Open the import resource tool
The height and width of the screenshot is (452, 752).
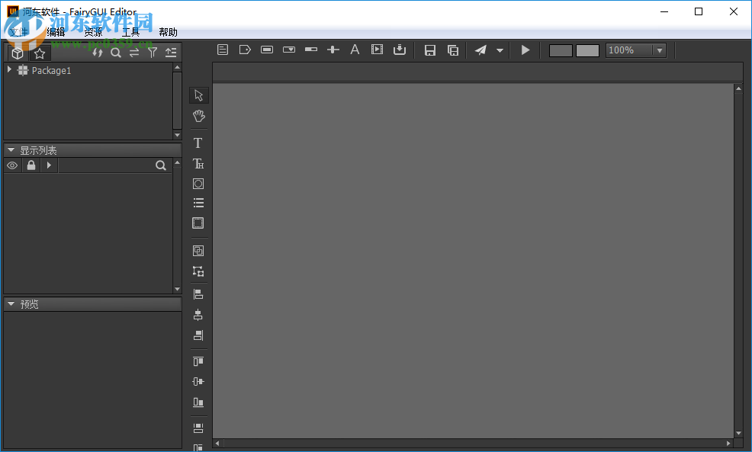(400, 49)
